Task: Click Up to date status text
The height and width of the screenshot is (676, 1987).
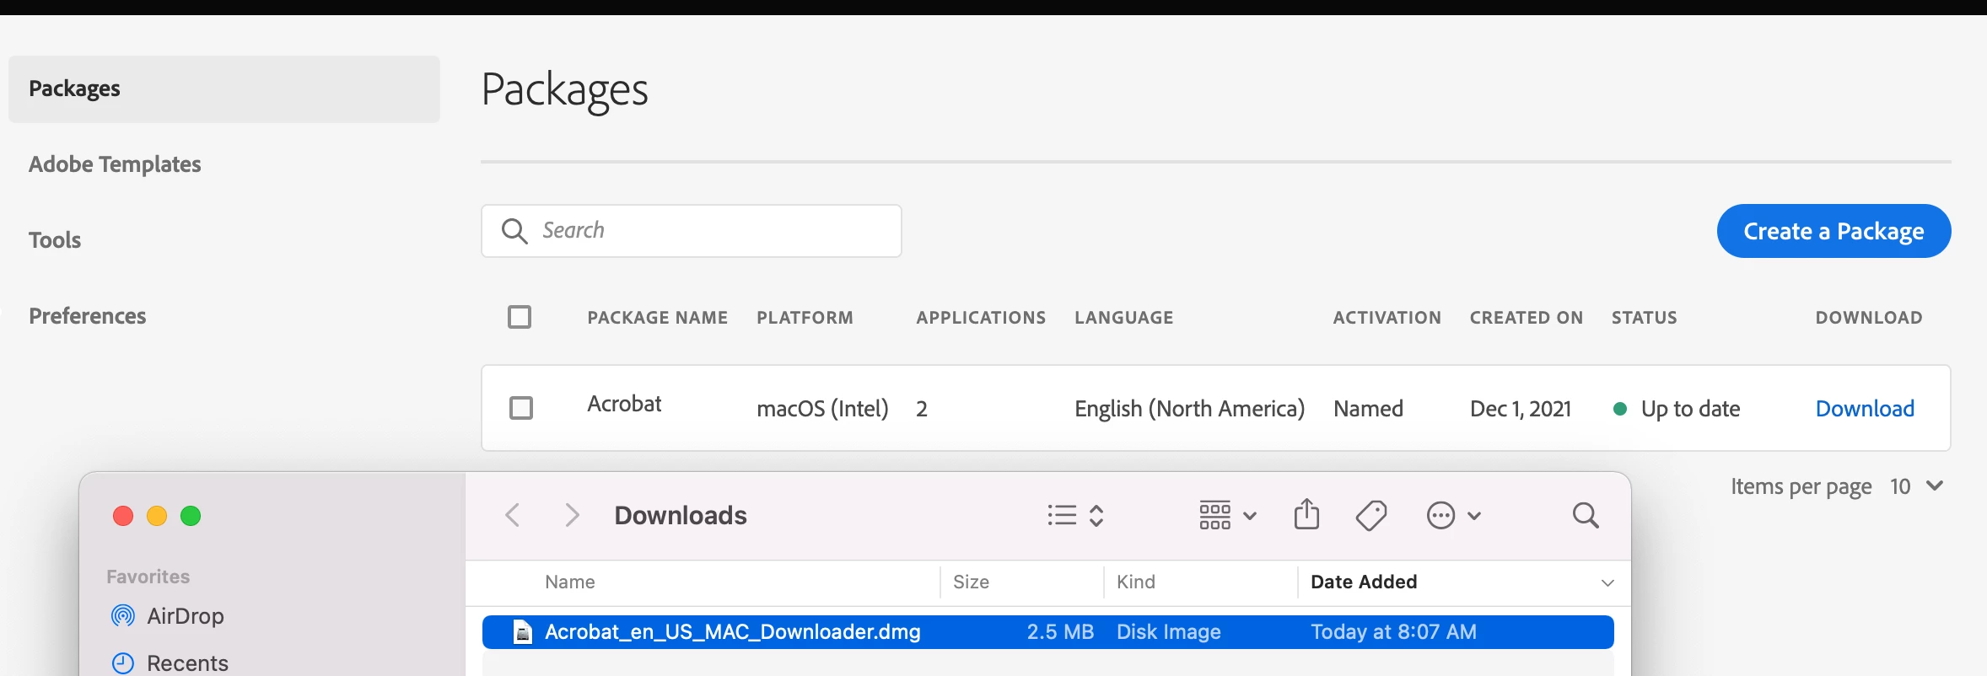Action: (1690, 409)
